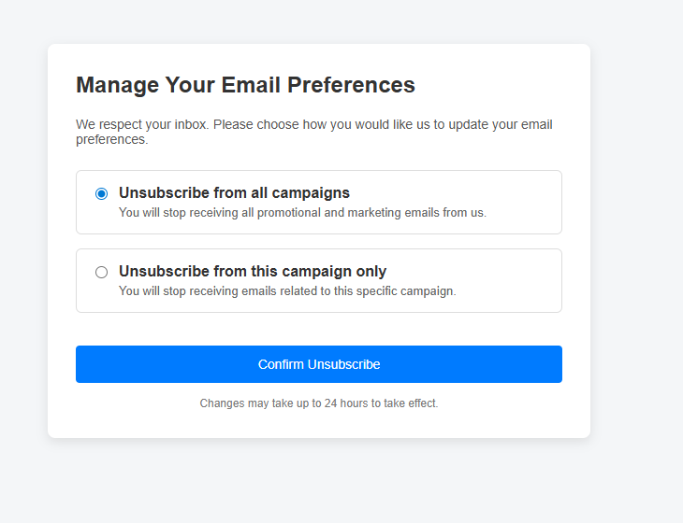Click the word 'only' in the second option

point(371,272)
